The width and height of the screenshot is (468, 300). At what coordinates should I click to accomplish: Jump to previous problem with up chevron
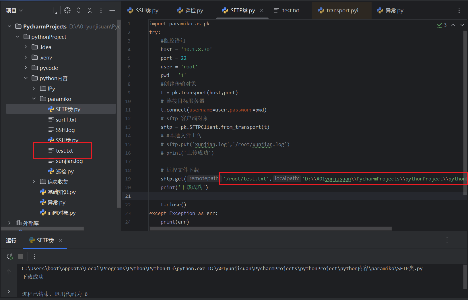coord(453,25)
